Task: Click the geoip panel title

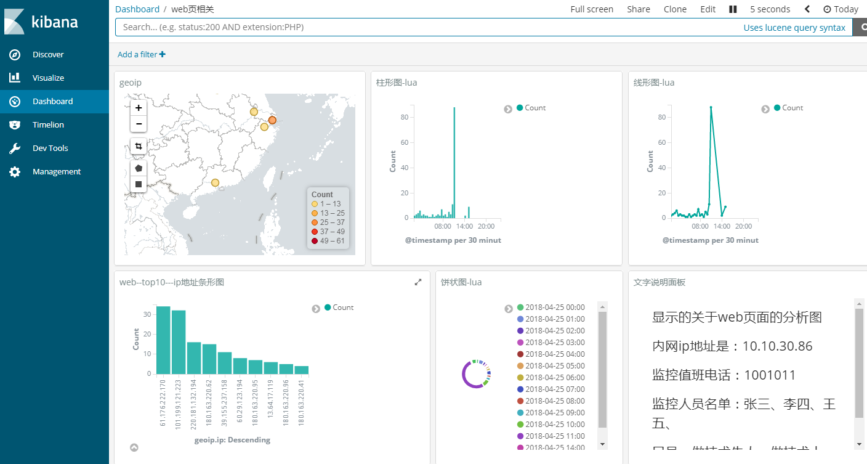Action: click(x=131, y=83)
